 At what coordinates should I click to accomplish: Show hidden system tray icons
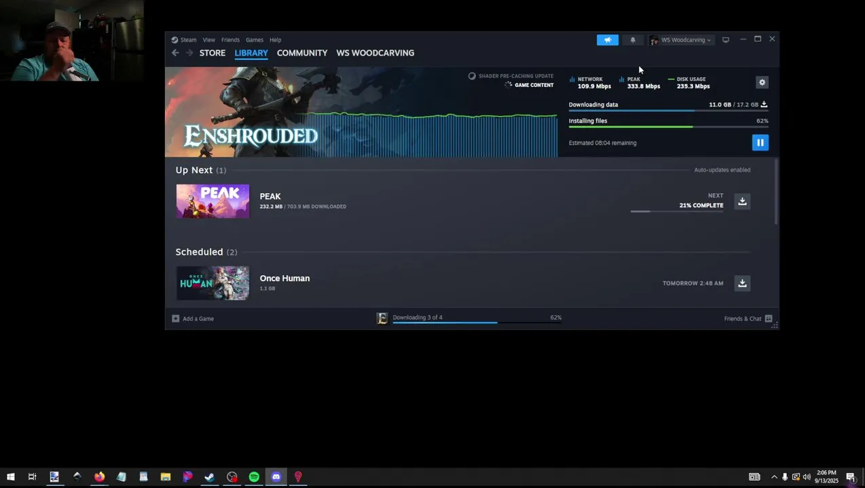click(x=774, y=477)
